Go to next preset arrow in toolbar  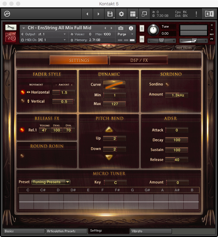tap(98, 14)
